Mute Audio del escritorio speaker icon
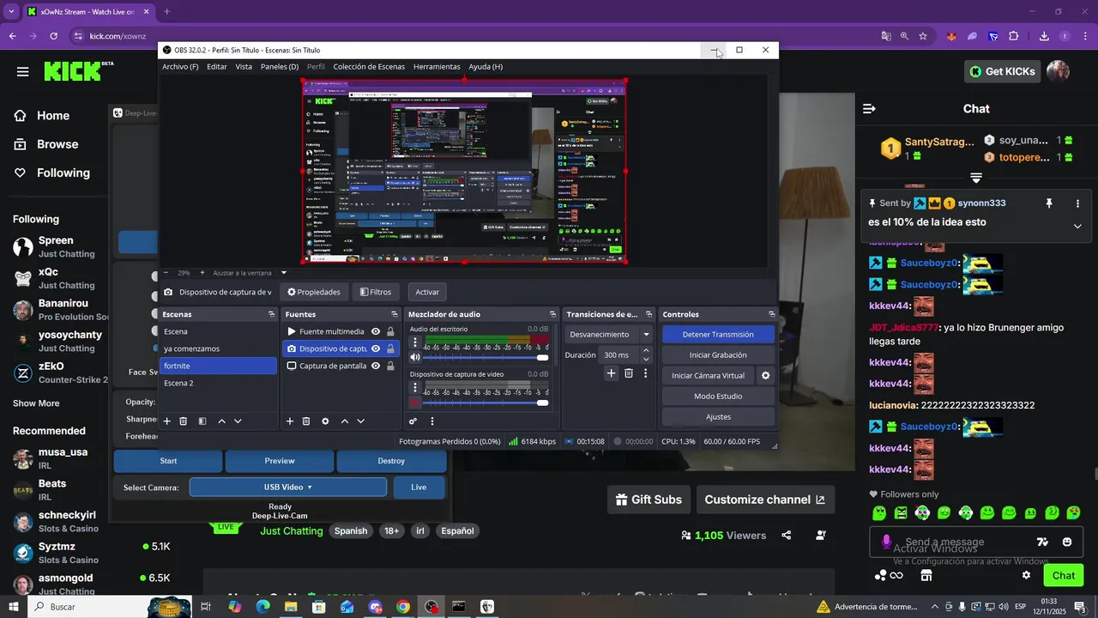Image resolution: width=1098 pixels, height=618 pixels. [x=415, y=357]
